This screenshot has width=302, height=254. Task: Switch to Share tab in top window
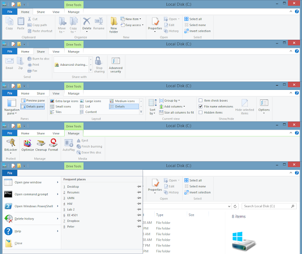point(41,12)
